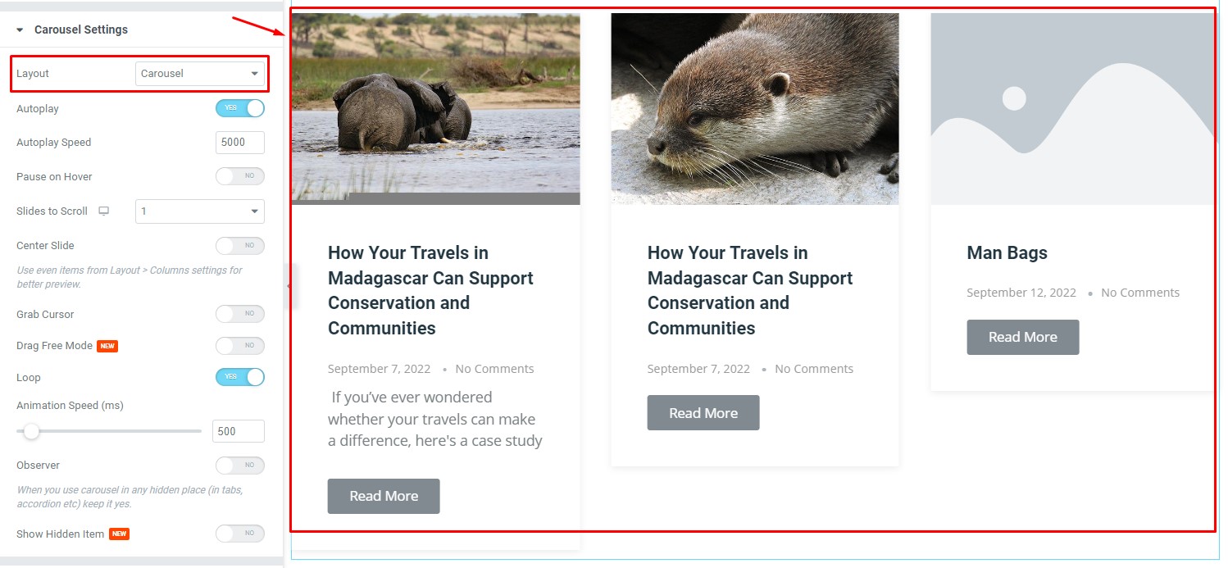Disable the Autoplay toggle
The image size is (1228, 568).
pyautogui.click(x=240, y=108)
